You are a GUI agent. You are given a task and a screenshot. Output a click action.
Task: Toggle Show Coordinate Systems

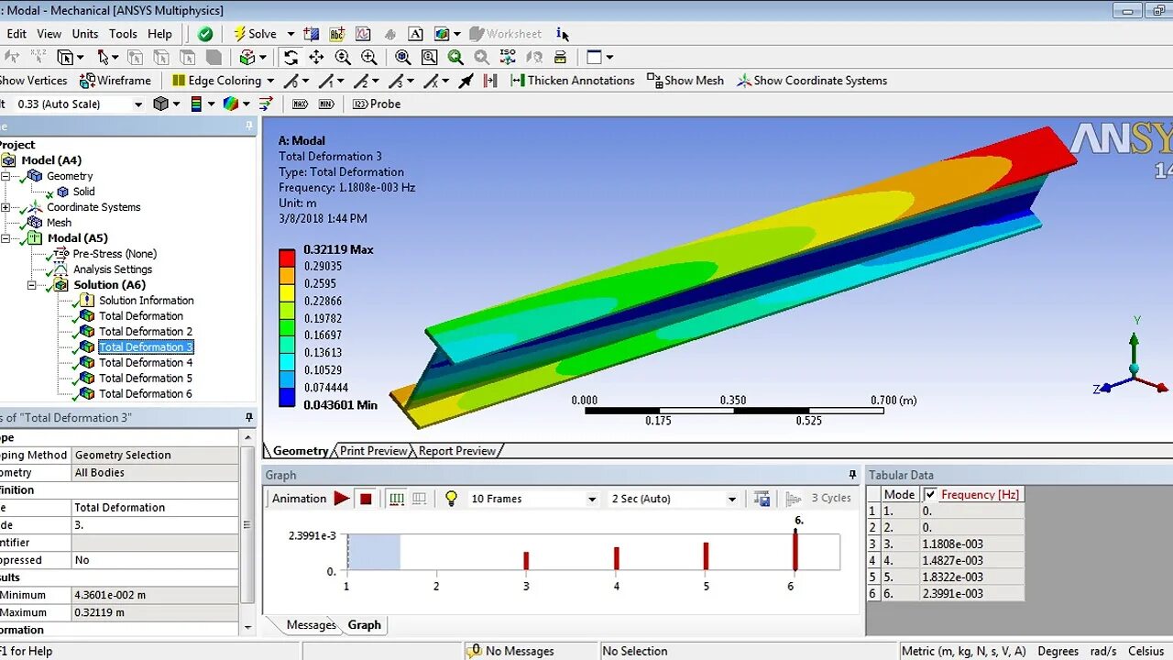(812, 81)
